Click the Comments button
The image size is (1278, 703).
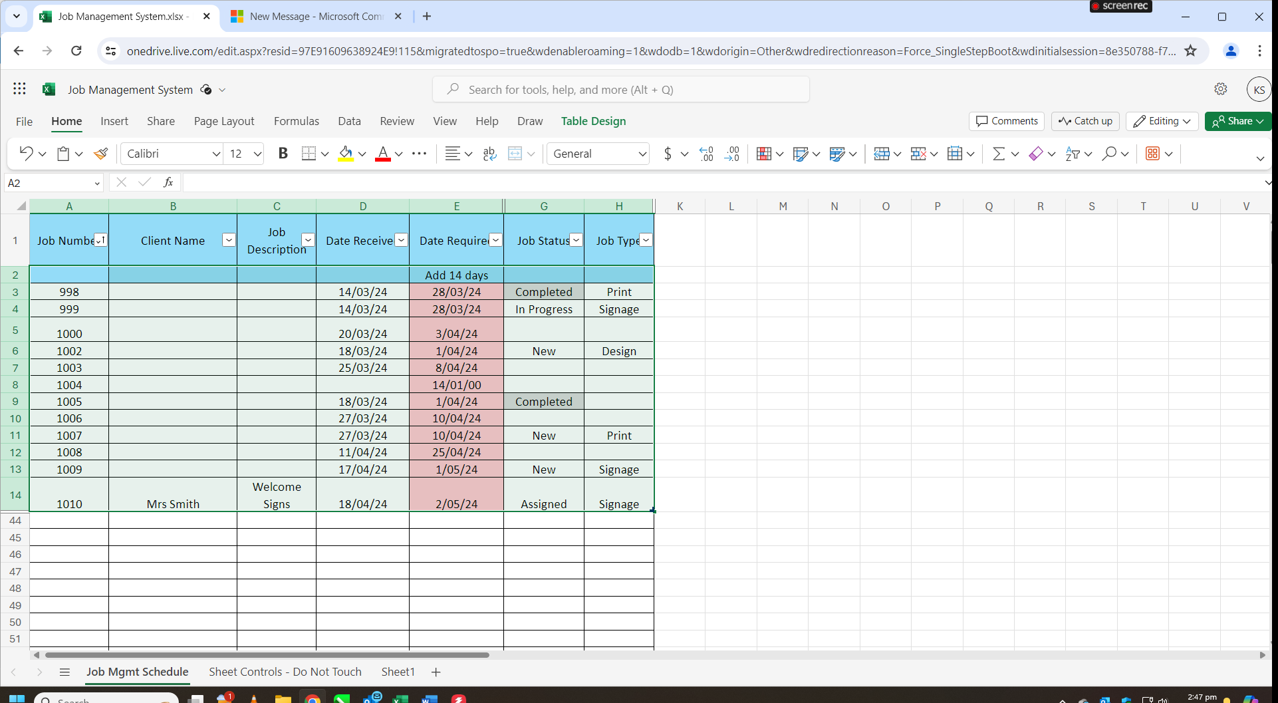(1007, 121)
